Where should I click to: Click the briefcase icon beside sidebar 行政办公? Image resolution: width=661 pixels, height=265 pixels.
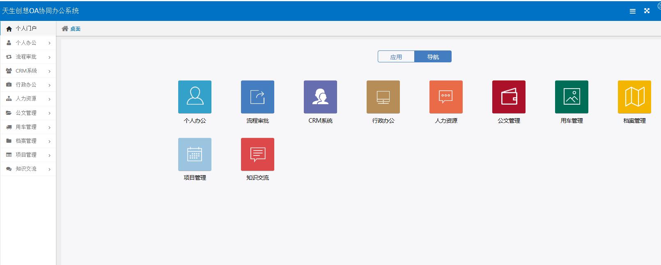click(9, 85)
